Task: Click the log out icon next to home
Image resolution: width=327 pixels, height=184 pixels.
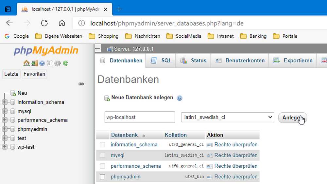Action: point(34,63)
